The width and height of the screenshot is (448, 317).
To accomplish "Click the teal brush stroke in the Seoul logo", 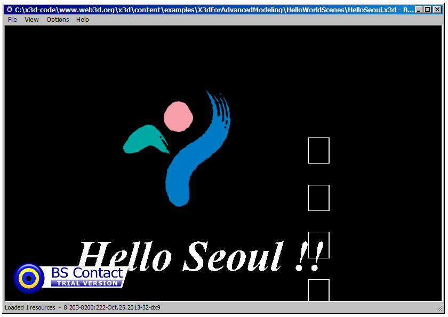I will tap(143, 139).
